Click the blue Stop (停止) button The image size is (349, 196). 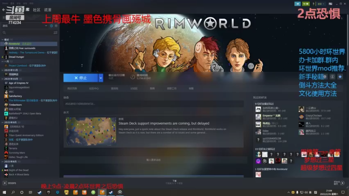click(x=81, y=78)
